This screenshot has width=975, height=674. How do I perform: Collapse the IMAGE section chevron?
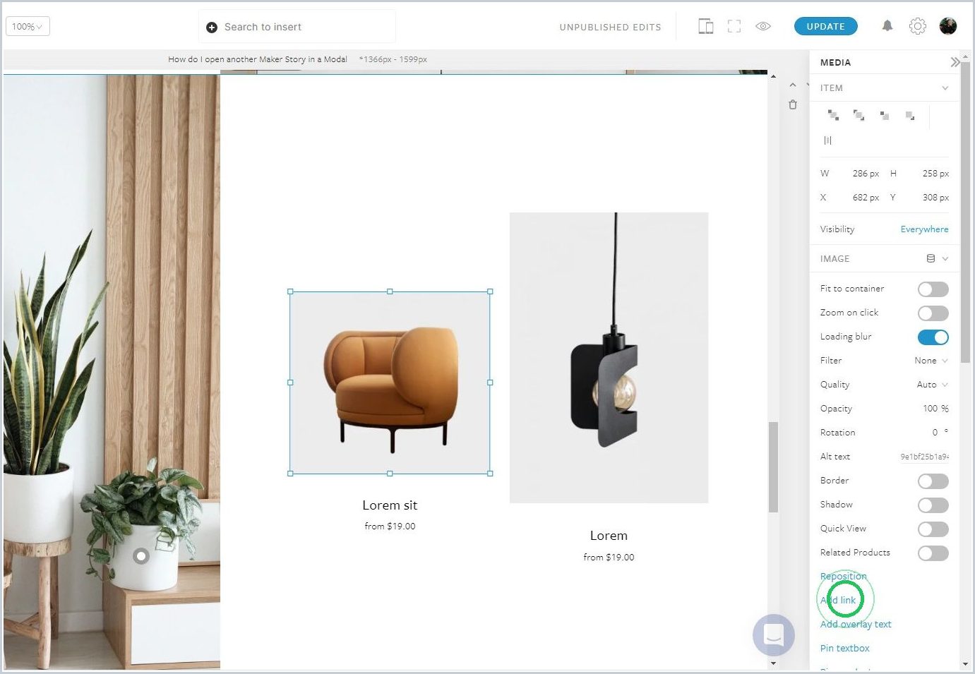[945, 258]
